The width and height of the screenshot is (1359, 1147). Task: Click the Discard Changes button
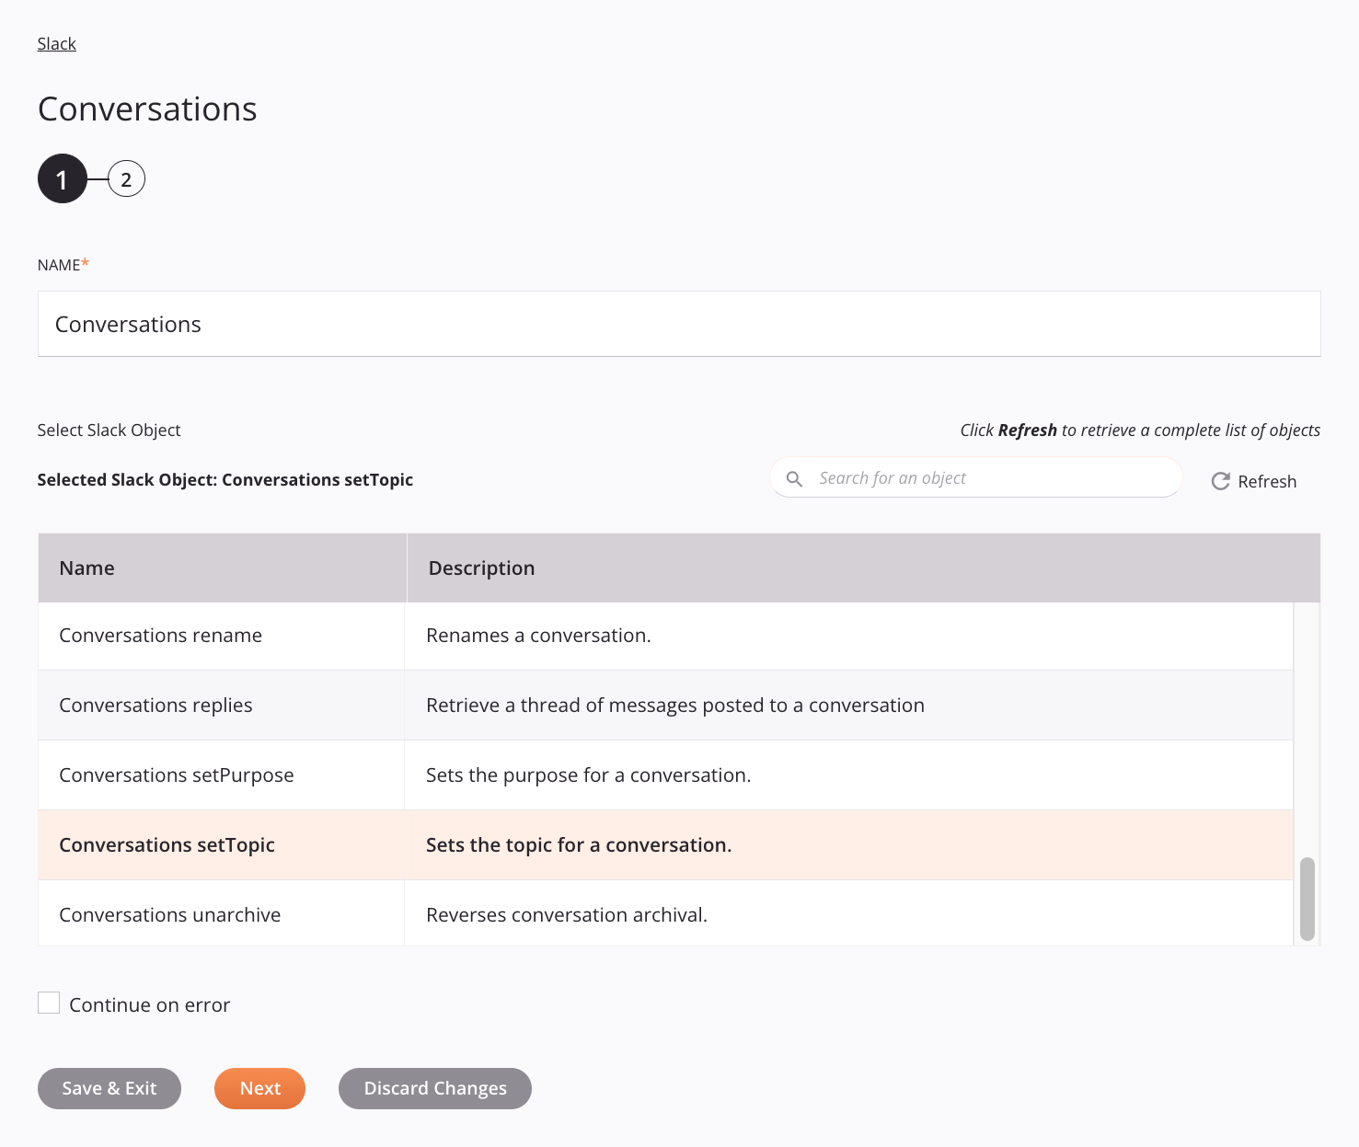[435, 1088]
